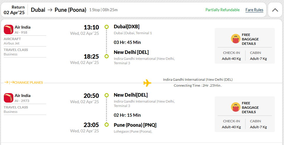The height and width of the screenshot is (145, 284).
Task: Click the AI - 918 flight number
Action: click(21, 32)
